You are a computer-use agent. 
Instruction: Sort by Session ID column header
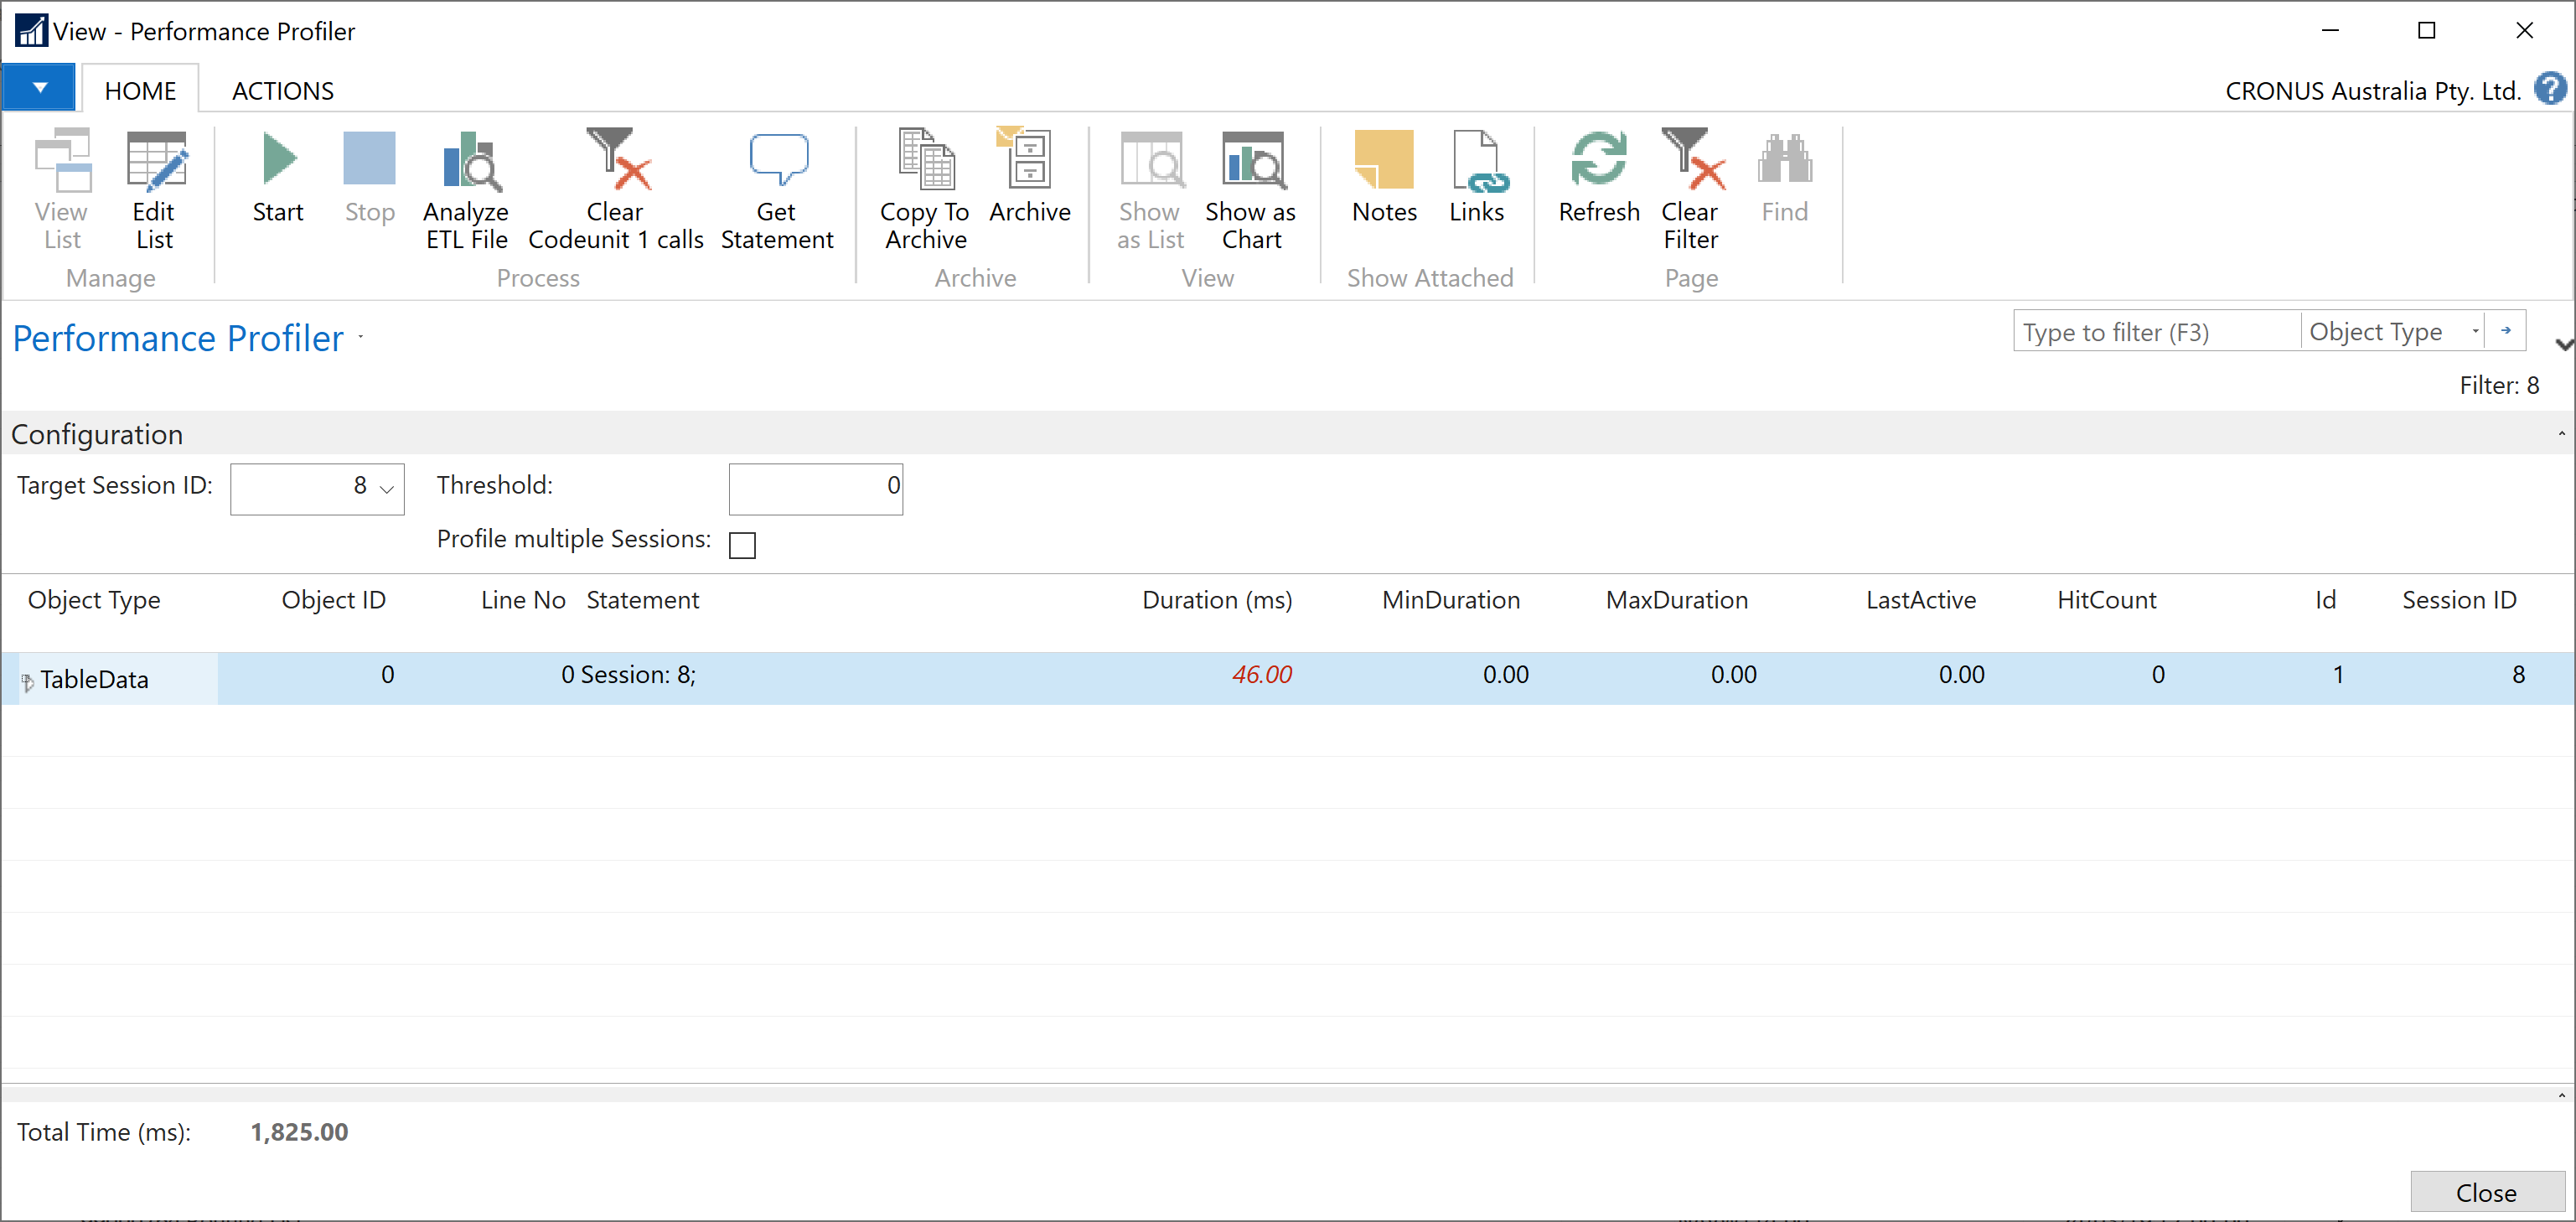[x=2459, y=600]
